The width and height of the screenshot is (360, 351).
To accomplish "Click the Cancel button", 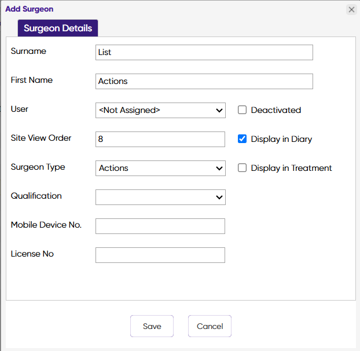I will pyautogui.click(x=210, y=326).
